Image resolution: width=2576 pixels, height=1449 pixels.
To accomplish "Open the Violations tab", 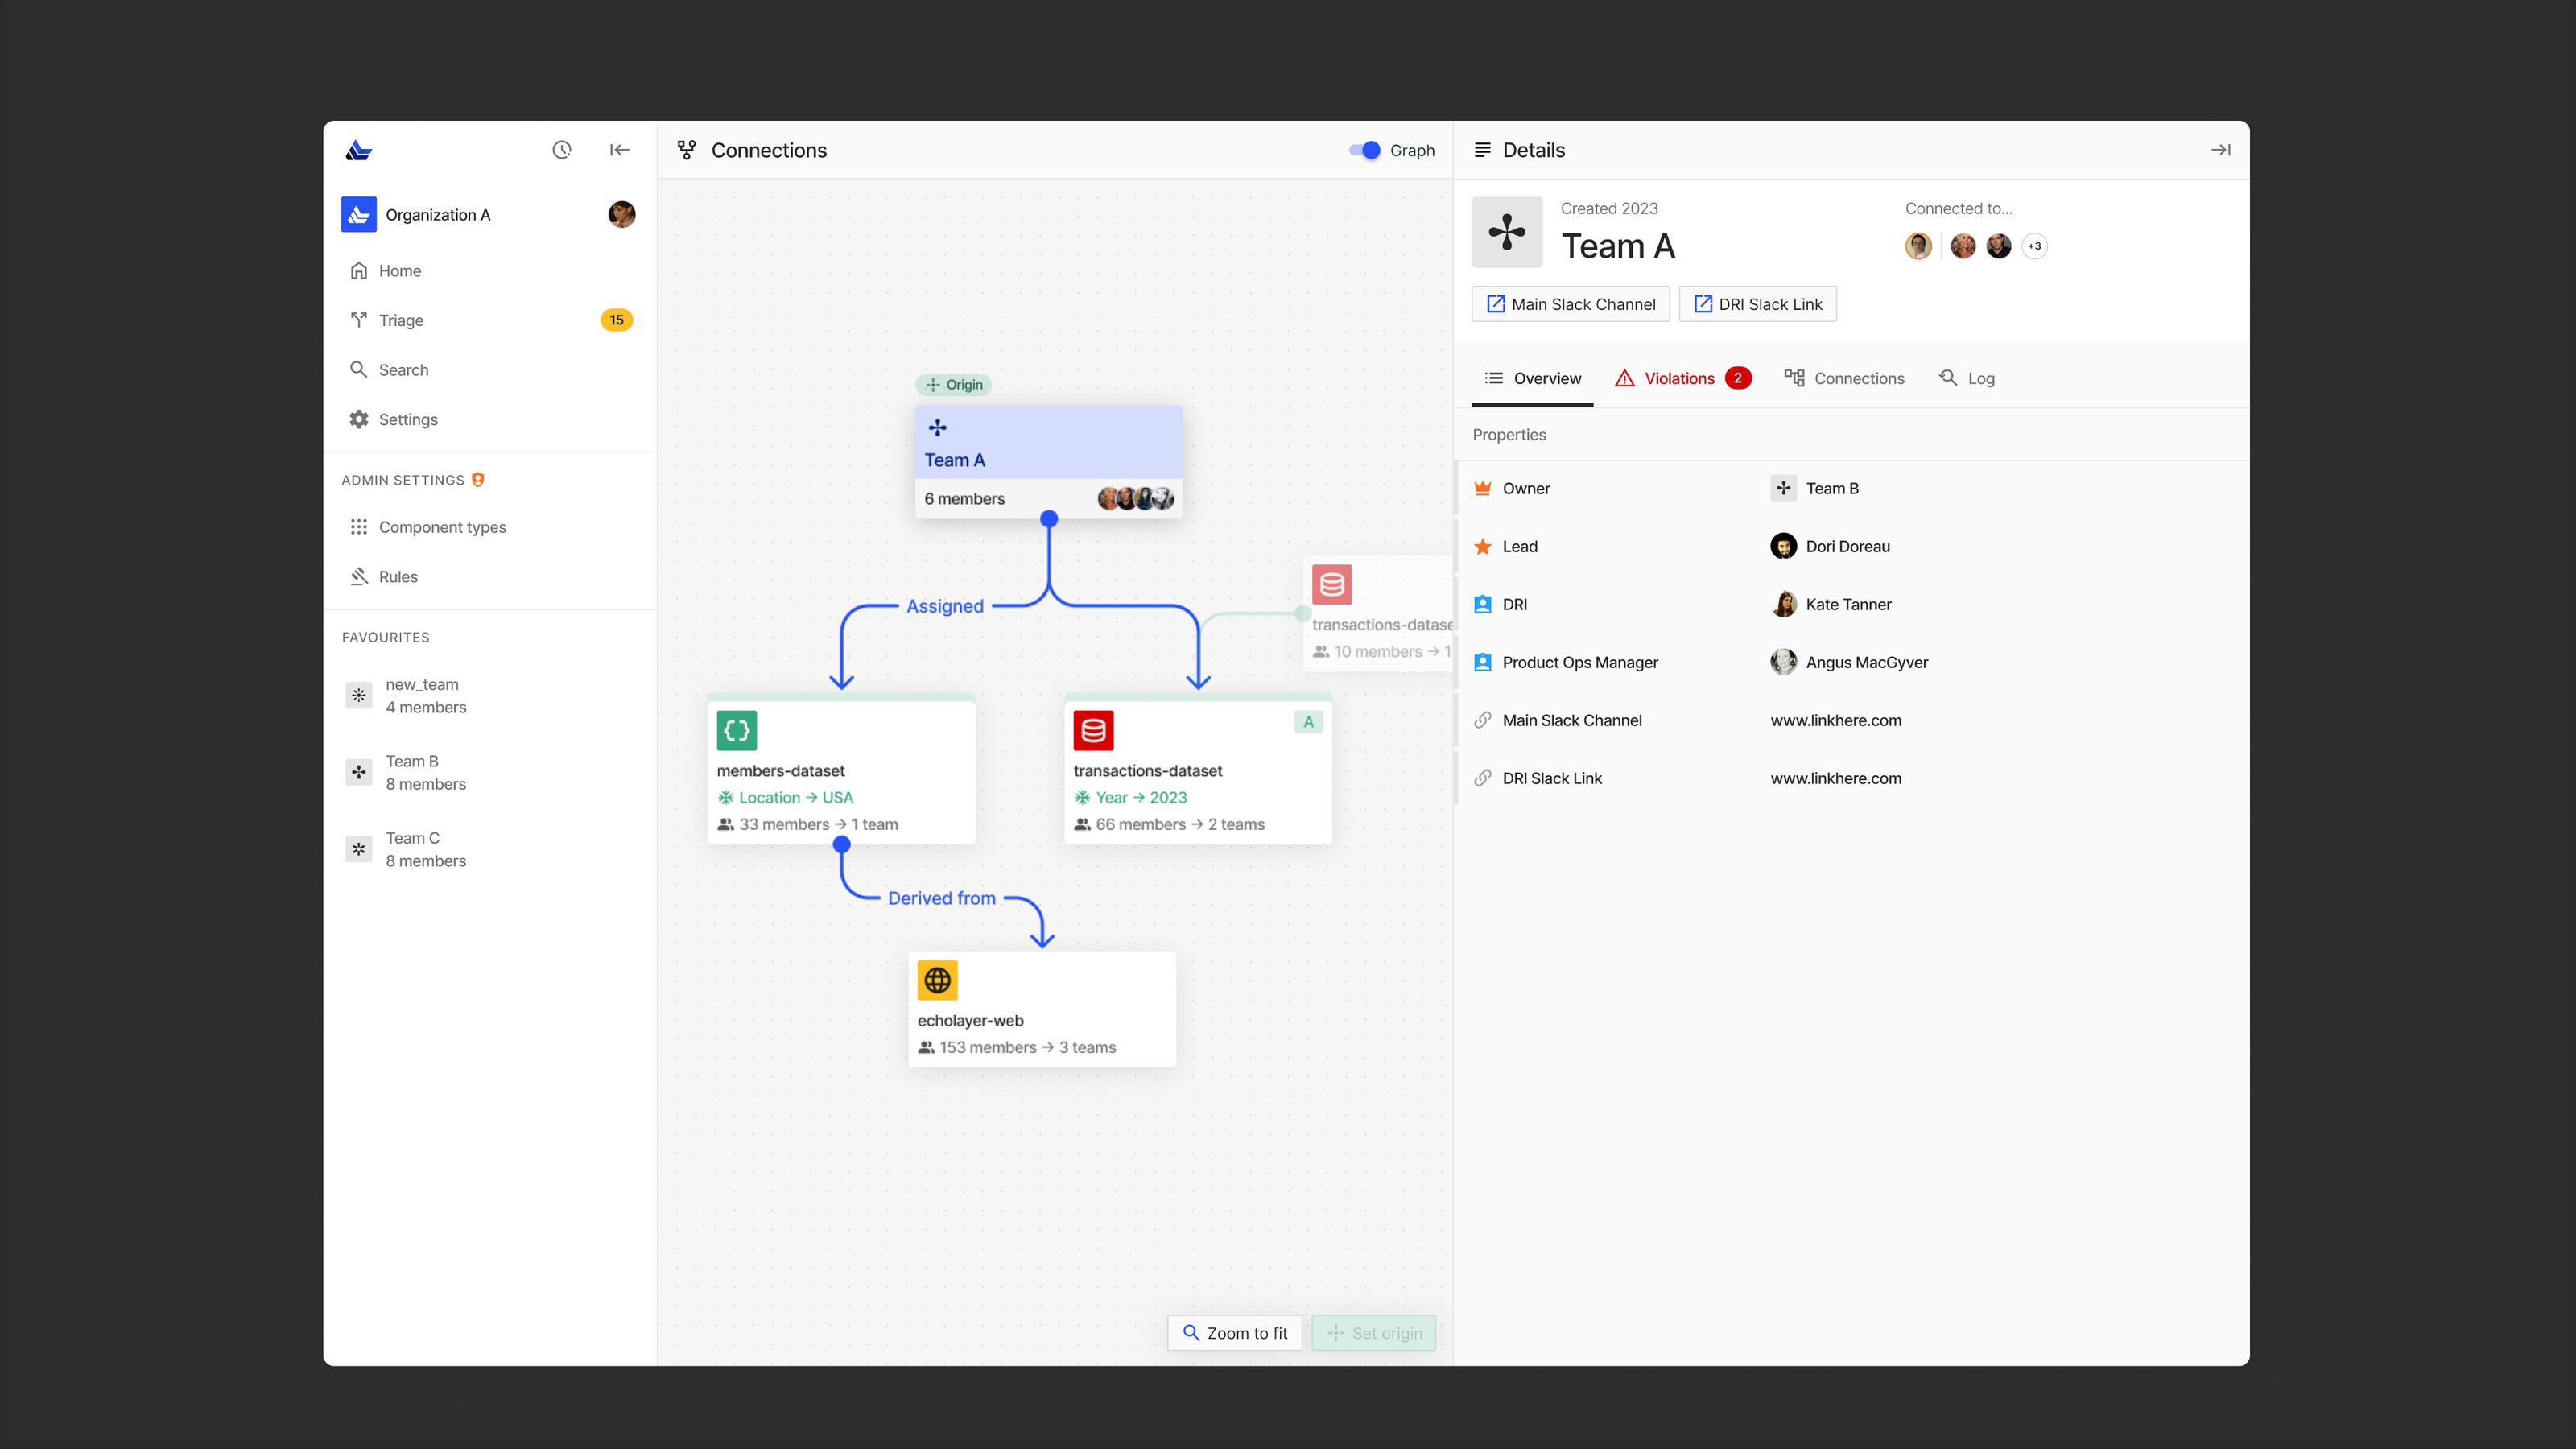I will [1682, 378].
